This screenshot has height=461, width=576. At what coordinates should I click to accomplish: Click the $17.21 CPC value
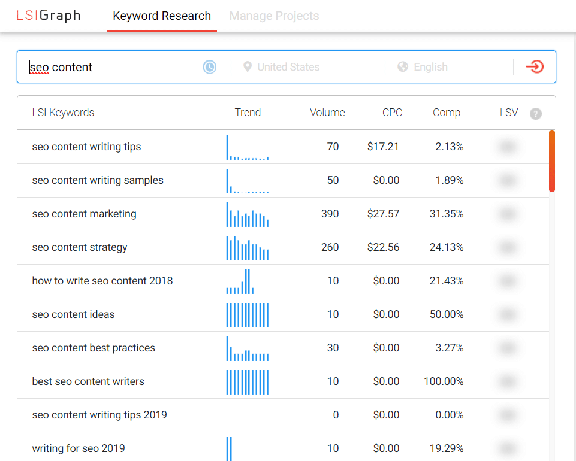[x=383, y=147]
